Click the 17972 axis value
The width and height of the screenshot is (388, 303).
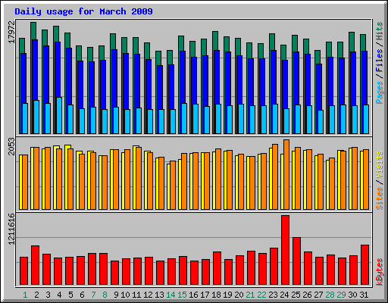point(11,32)
